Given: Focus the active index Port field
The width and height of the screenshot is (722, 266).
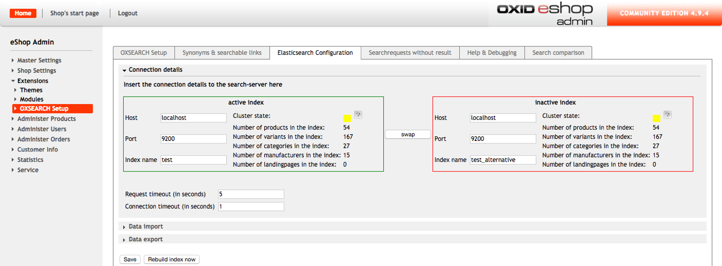Looking at the screenshot, I should 193,139.
